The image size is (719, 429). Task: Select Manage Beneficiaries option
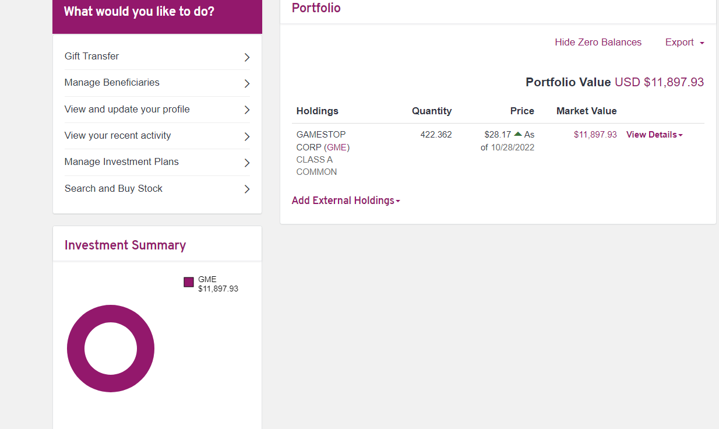(112, 82)
